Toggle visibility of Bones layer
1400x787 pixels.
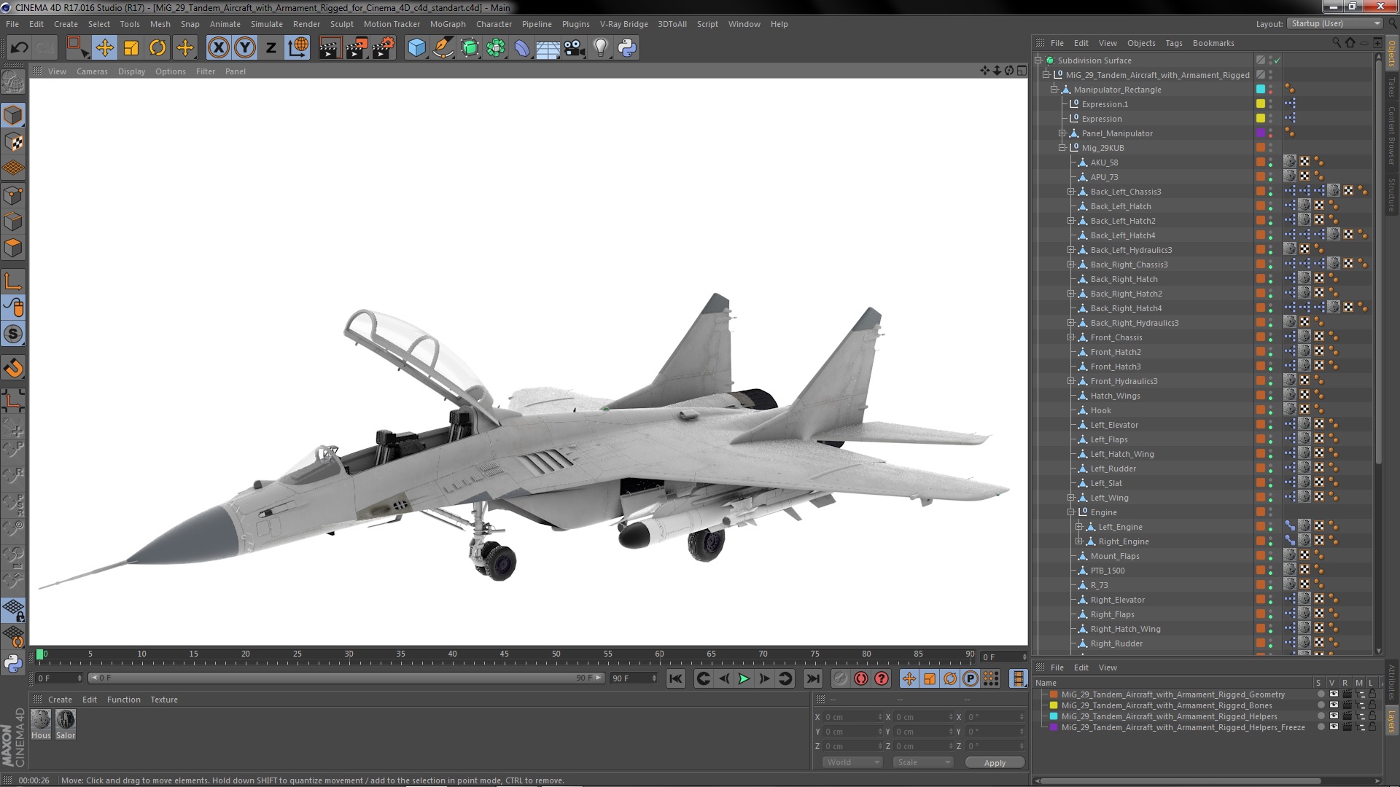pyautogui.click(x=1334, y=705)
